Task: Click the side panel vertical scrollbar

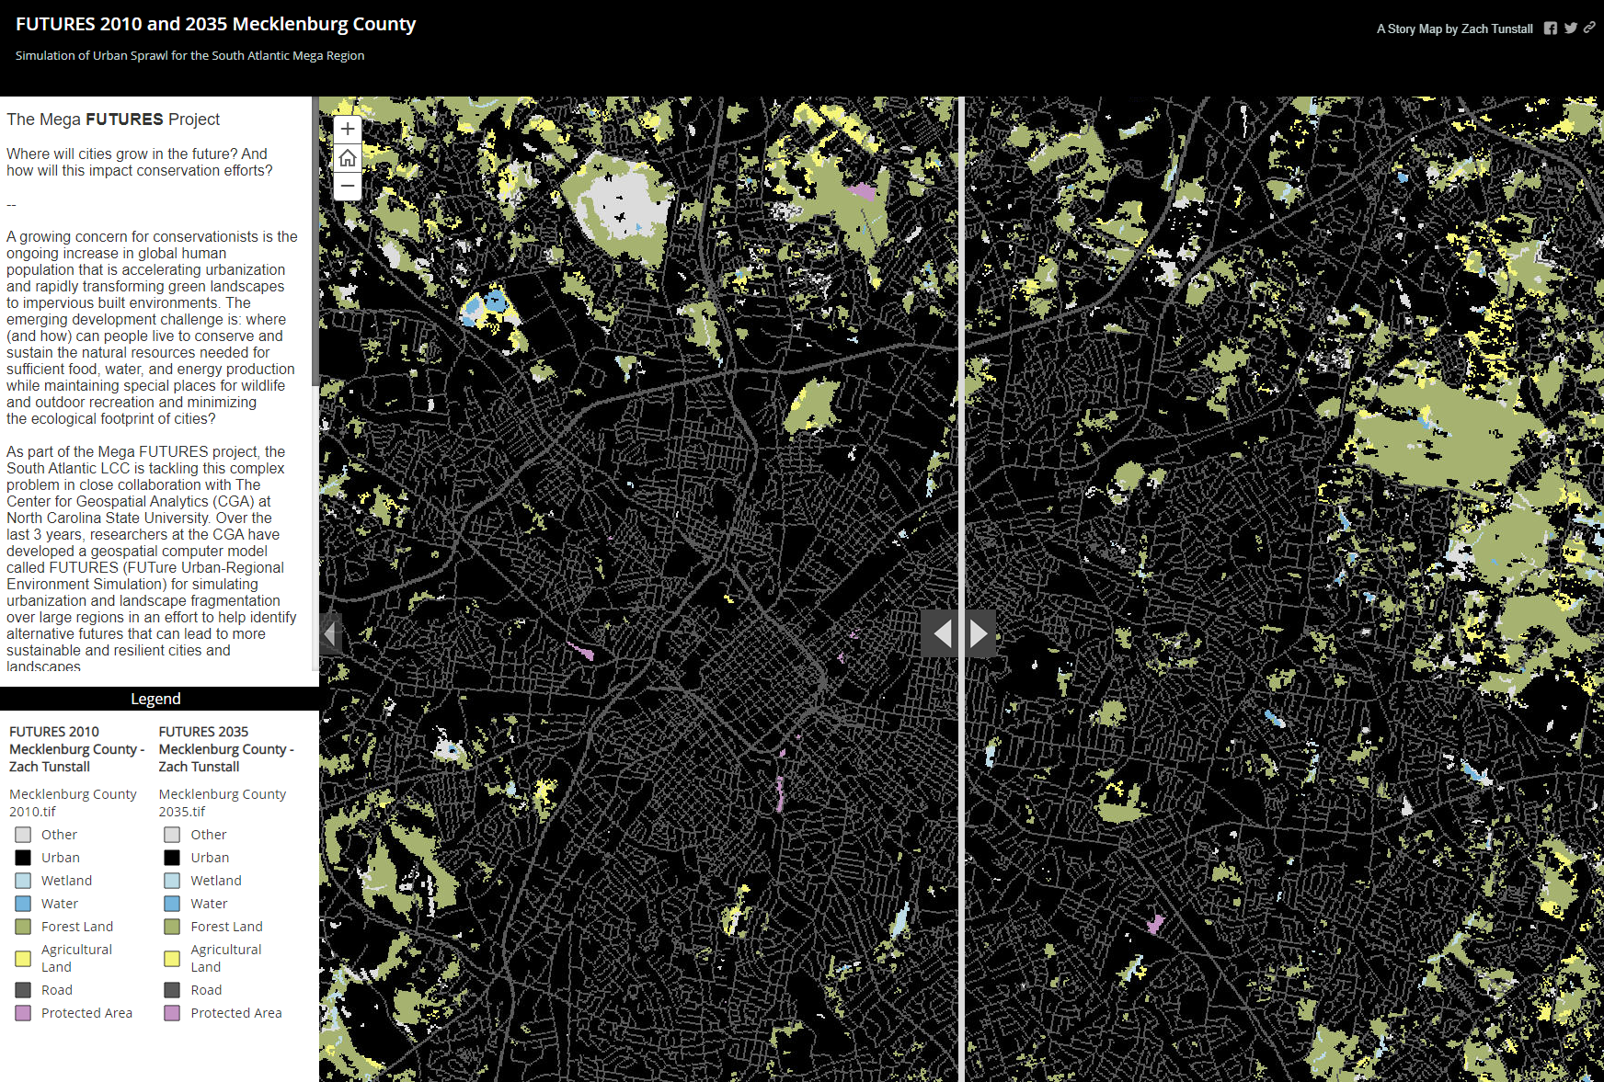Action: [315, 241]
